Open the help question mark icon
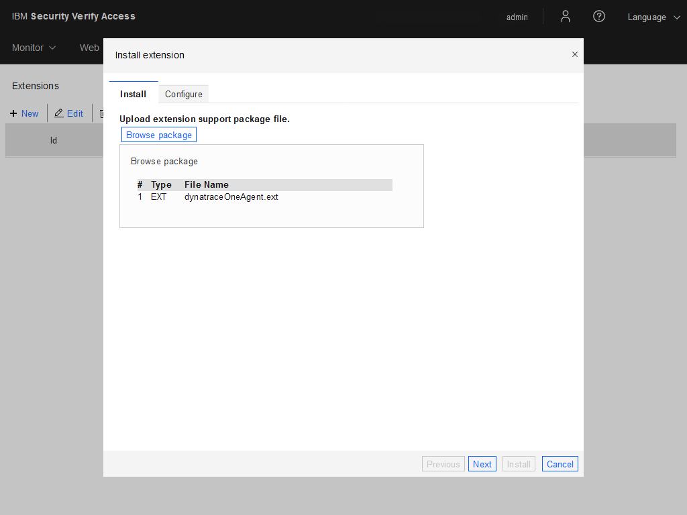 599,17
